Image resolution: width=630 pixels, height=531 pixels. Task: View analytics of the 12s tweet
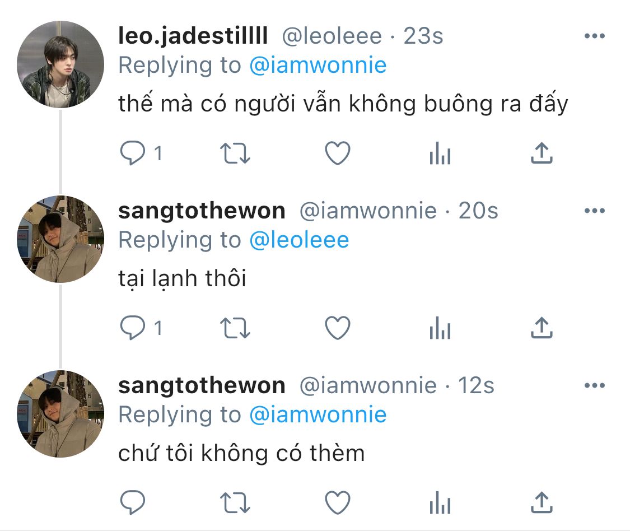(440, 502)
